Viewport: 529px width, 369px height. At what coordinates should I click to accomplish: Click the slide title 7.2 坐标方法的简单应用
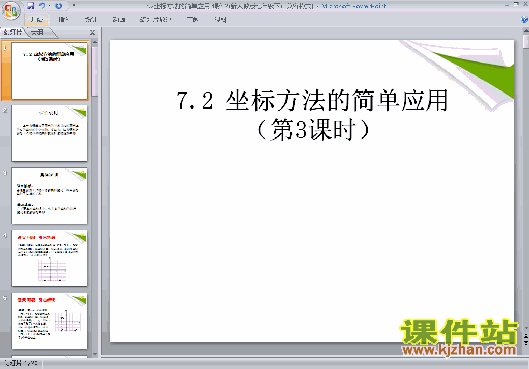tap(312, 100)
